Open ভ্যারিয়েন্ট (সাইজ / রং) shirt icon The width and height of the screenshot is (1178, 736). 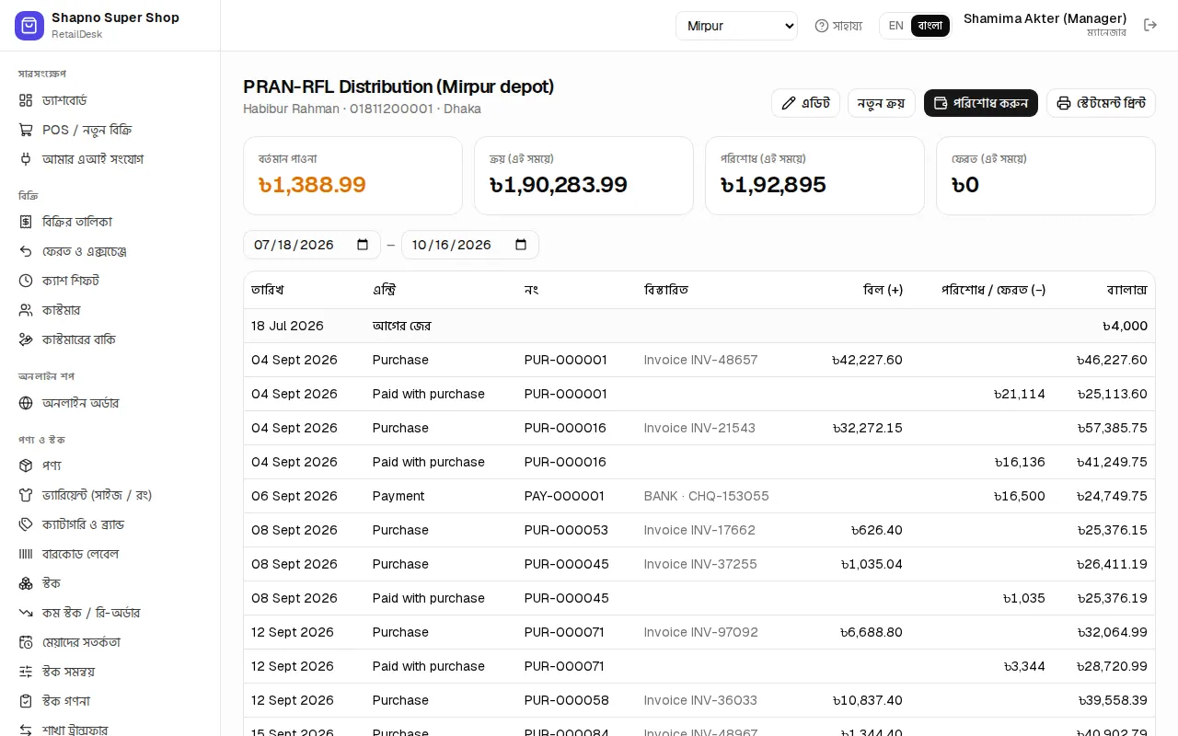[26, 495]
